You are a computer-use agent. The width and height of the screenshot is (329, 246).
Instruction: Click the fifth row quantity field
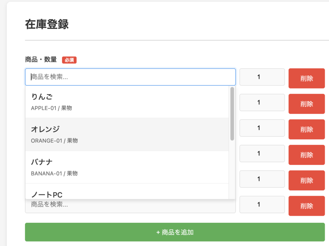coord(262,179)
